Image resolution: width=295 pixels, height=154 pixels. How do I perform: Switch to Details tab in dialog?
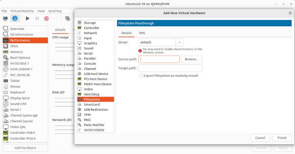point(127,33)
